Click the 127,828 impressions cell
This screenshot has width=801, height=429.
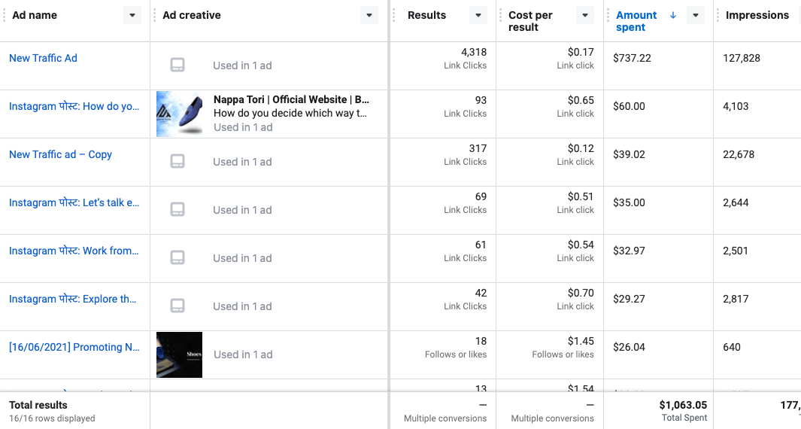click(742, 58)
